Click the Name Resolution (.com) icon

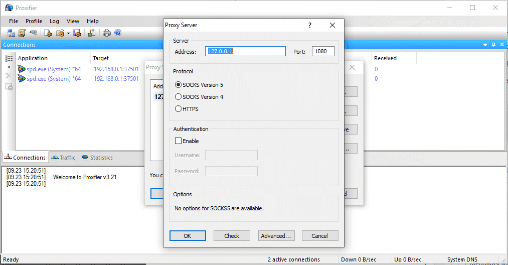(x=33, y=33)
